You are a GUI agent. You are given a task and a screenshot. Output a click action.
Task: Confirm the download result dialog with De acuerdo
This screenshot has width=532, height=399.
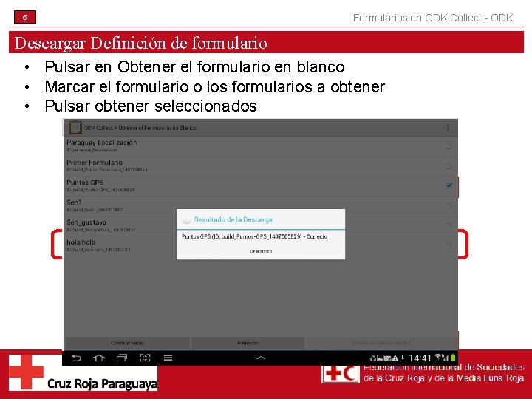tap(261, 251)
